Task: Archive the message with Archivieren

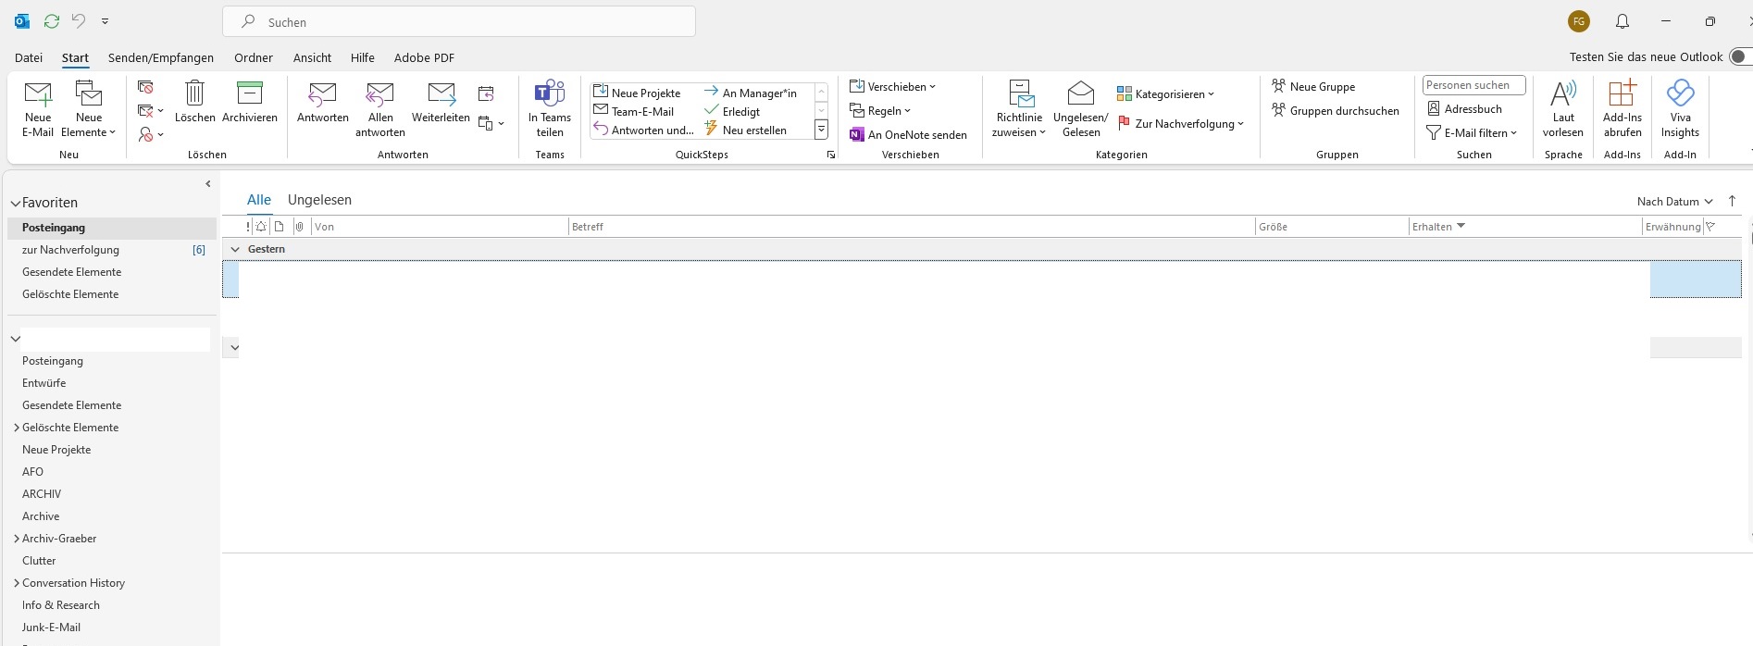Action: point(250,102)
